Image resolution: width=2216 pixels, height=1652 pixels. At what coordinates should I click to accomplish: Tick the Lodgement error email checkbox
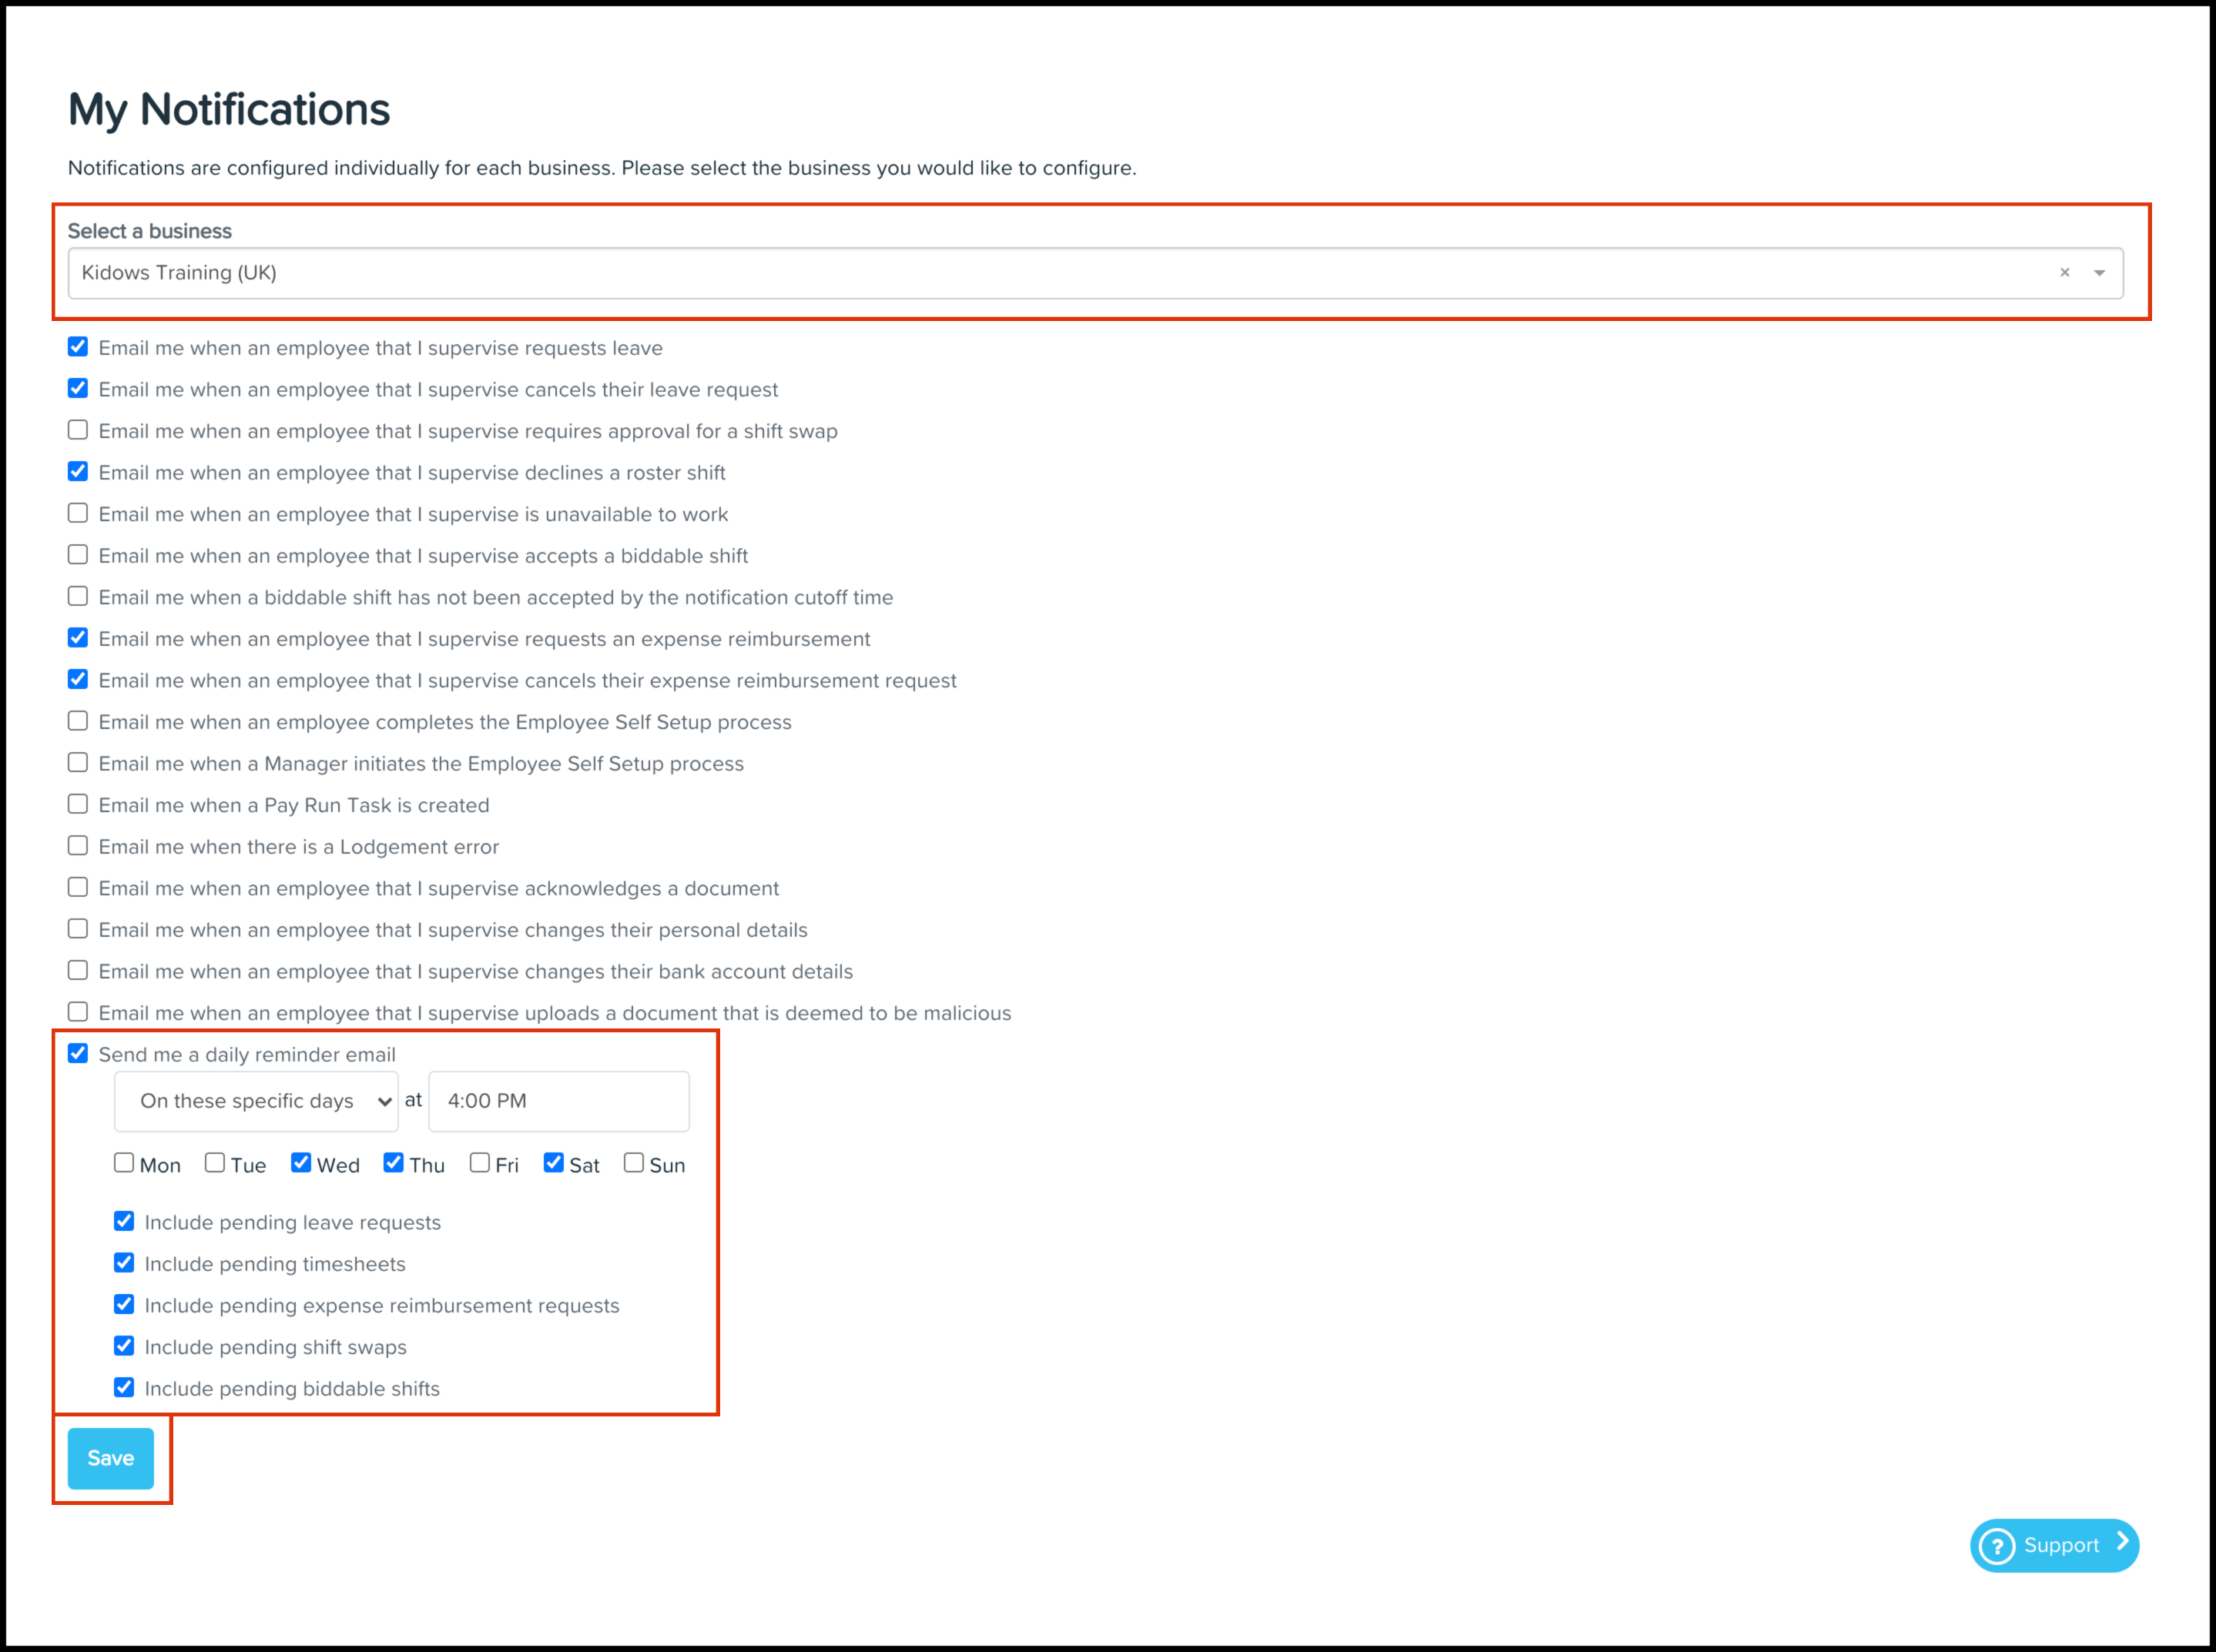click(78, 846)
